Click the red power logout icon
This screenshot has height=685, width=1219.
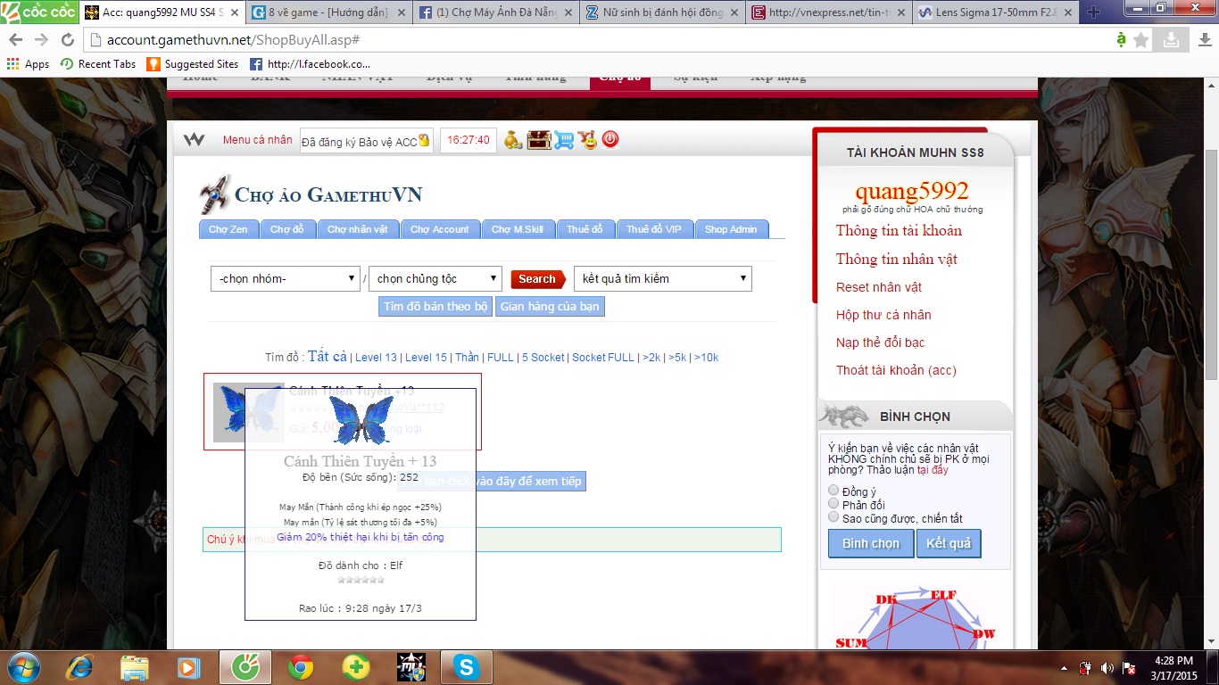(x=610, y=139)
